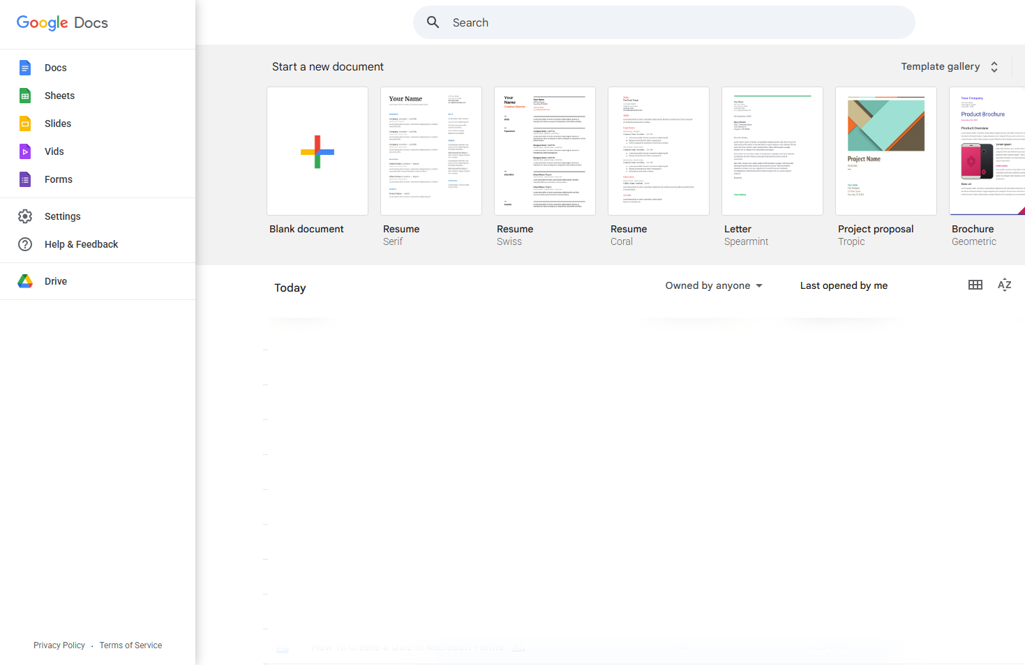Select the yellow Slides icon
Viewport: 1025px width, 665px height.
25,124
